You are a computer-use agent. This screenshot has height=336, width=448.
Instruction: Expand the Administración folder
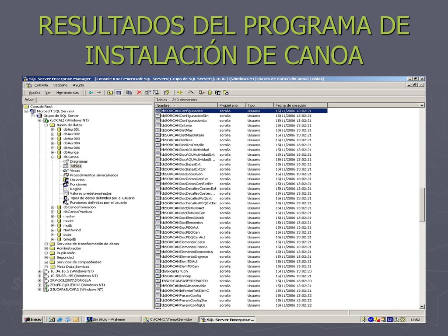(46, 248)
